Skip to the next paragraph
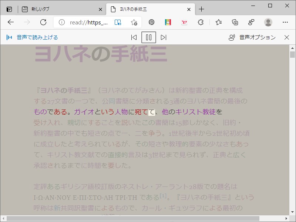 pyautogui.click(x=163, y=37)
